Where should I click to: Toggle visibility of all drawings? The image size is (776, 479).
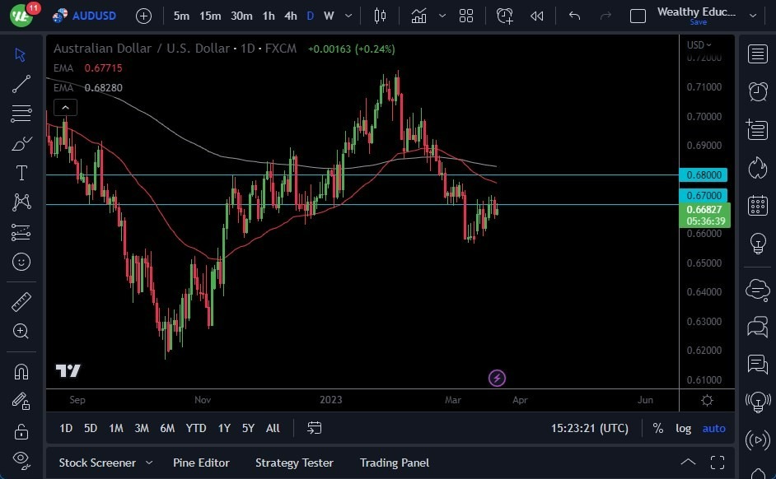point(21,460)
